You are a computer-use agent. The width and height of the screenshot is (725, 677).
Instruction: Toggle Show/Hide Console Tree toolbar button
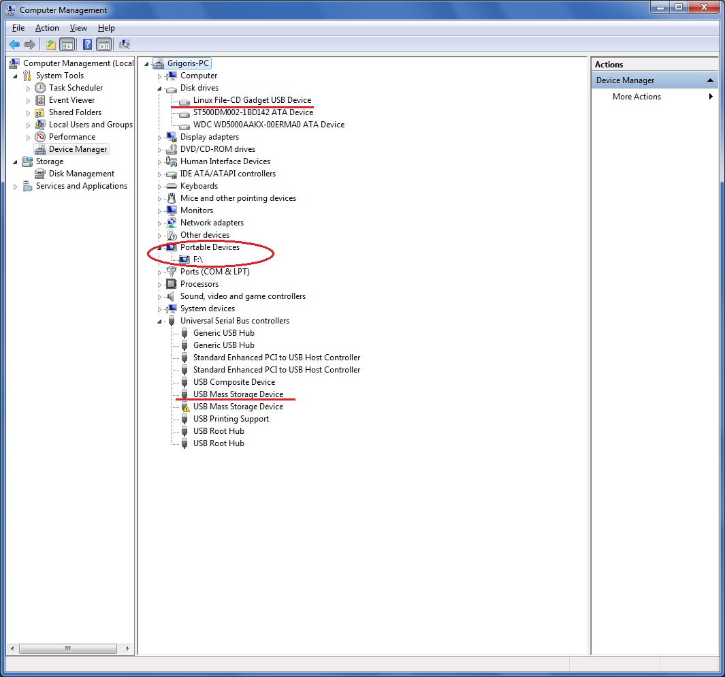tap(67, 44)
